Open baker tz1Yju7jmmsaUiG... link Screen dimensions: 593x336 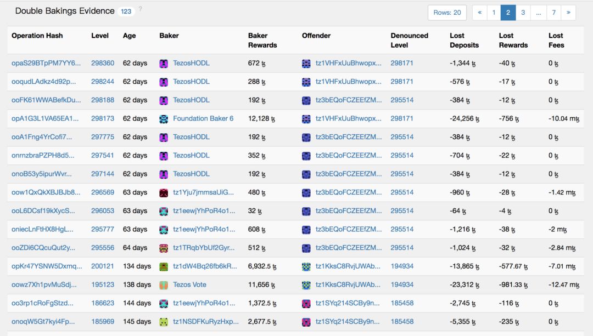click(203, 192)
